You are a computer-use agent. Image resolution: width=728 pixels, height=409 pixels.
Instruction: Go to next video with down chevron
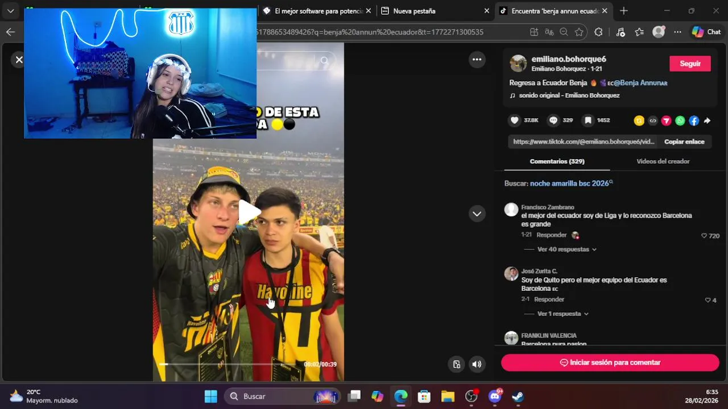(x=477, y=214)
